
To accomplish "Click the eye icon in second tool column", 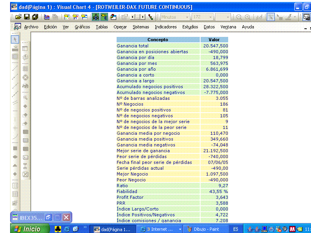I will (x=25, y=86).
